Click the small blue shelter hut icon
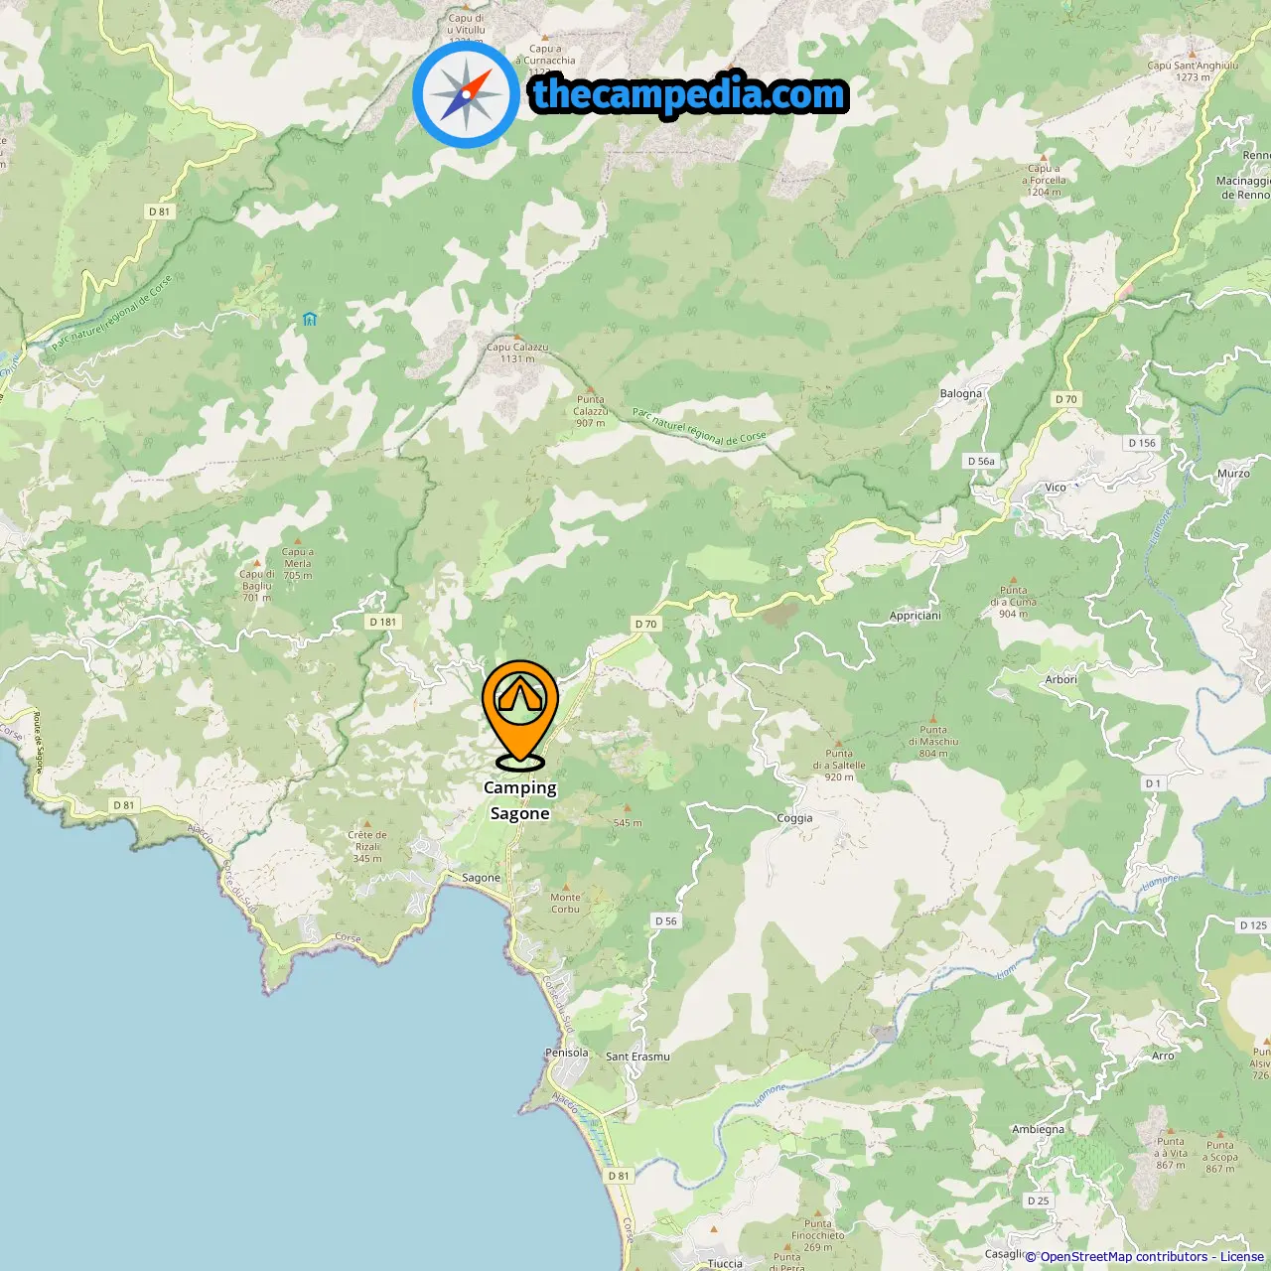The height and width of the screenshot is (1271, 1271). tap(310, 319)
